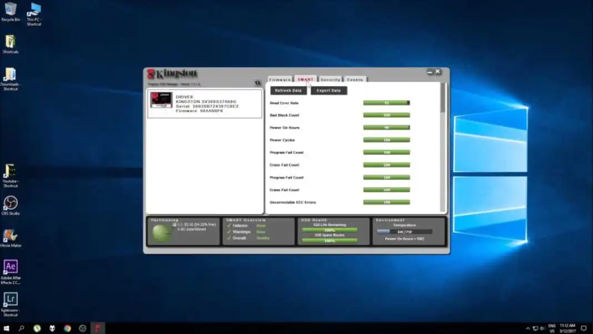Select the Adobe After Effects icon
Image resolution: width=593 pixels, height=334 pixels.
click(x=11, y=272)
